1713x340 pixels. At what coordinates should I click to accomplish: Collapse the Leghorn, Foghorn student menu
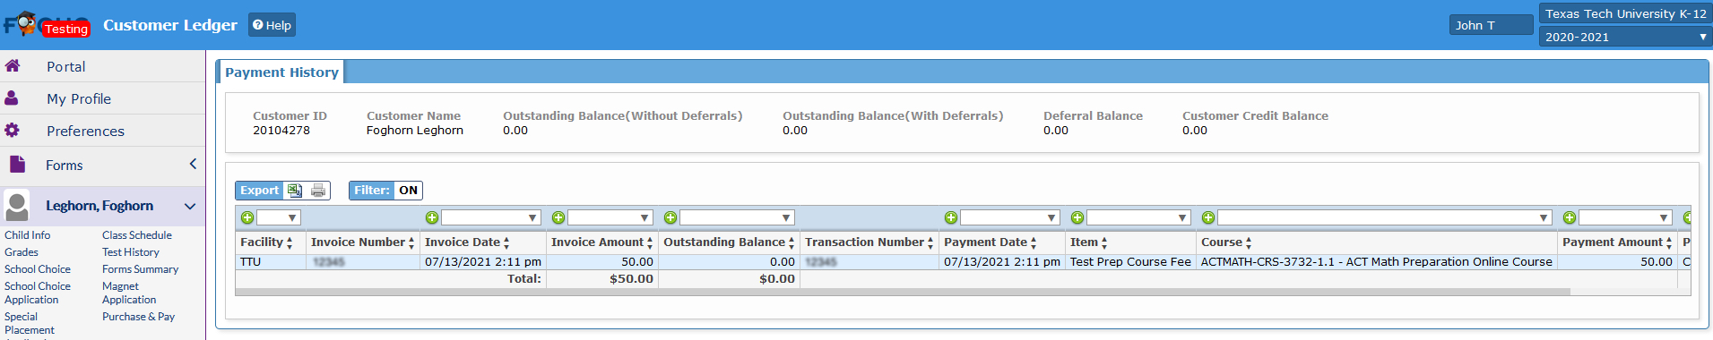point(190,206)
